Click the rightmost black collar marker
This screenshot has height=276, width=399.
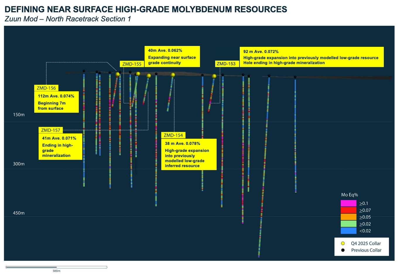(x=295, y=77)
